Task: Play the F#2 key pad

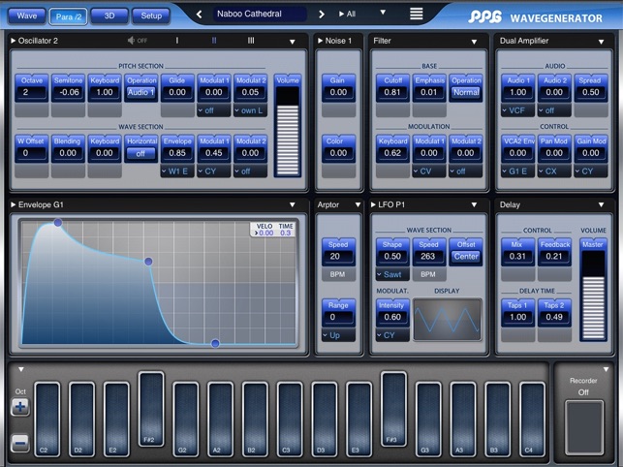Action: (x=151, y=409)
